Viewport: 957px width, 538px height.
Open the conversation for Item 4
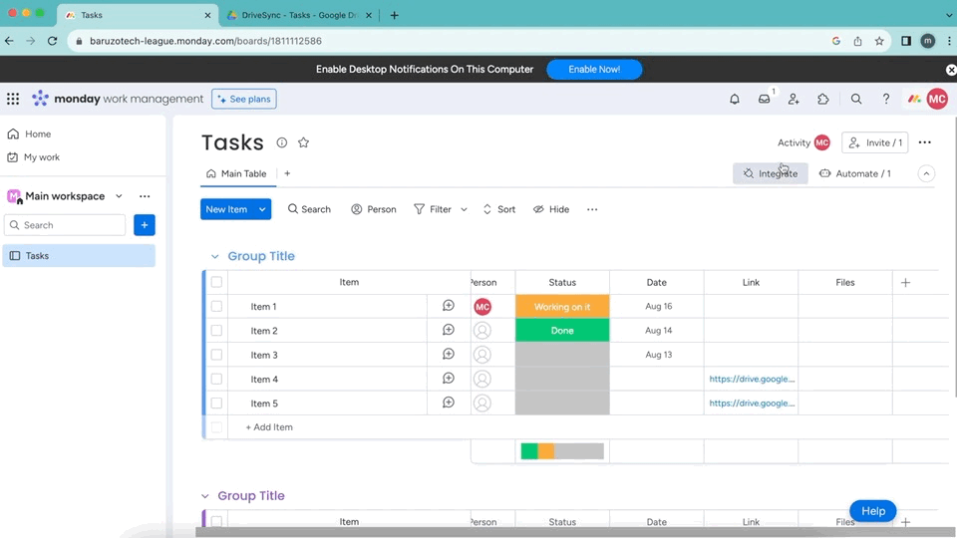(x=449, y=379)
